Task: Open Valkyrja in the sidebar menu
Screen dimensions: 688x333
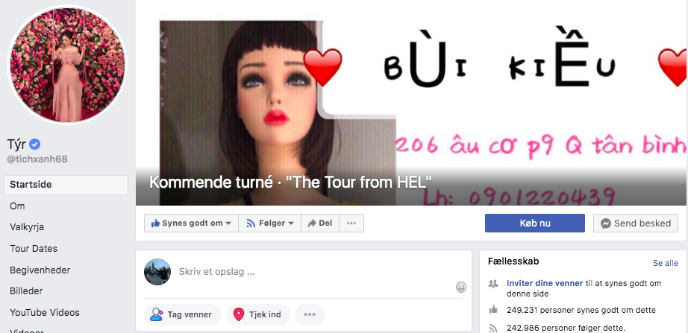Action: (27, 227)
